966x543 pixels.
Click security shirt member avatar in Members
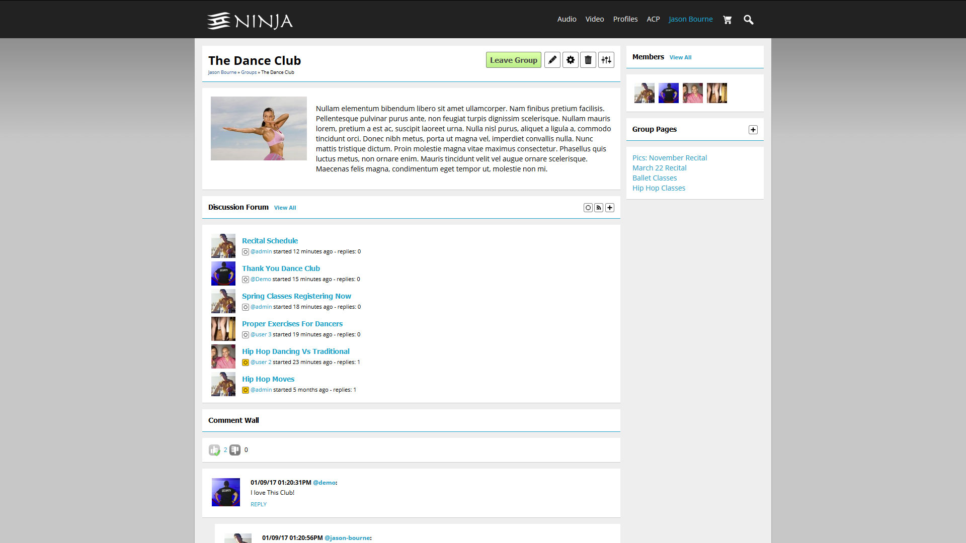(x=669, y=93)
